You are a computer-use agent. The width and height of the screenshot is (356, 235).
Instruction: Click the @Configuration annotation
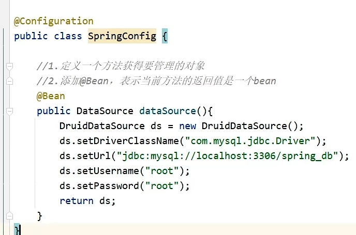(53, 21)
